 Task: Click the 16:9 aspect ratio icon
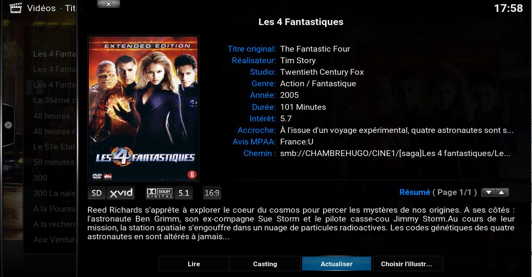pyautogui.click(x=212, y=193)
